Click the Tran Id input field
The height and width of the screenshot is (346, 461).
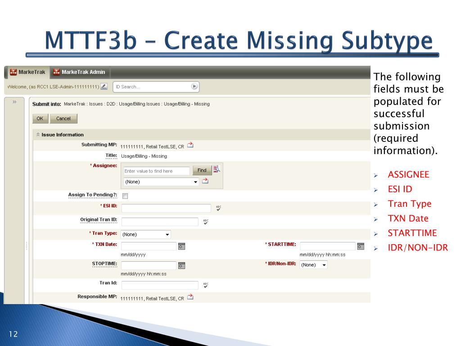coord(160,285)
